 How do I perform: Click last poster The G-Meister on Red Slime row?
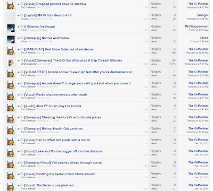pos(198,49)
